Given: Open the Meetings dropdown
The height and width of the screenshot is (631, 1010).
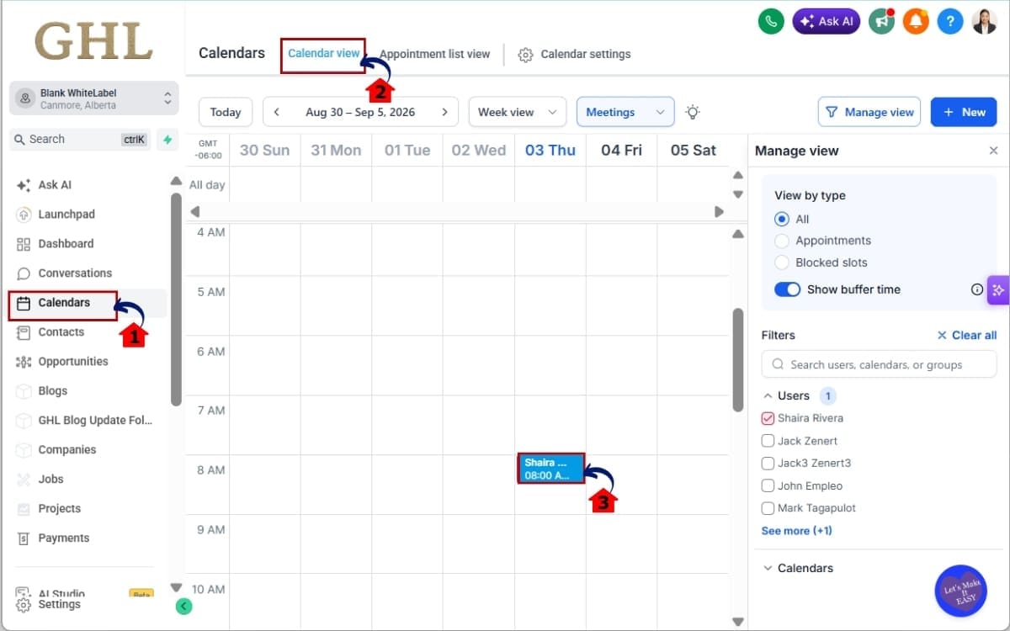Looking at the screenshot, I should pos(625,112).
